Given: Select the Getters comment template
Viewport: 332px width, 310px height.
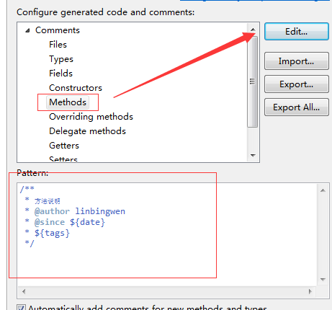Looking at the screenshot, I should pos(64,146).
